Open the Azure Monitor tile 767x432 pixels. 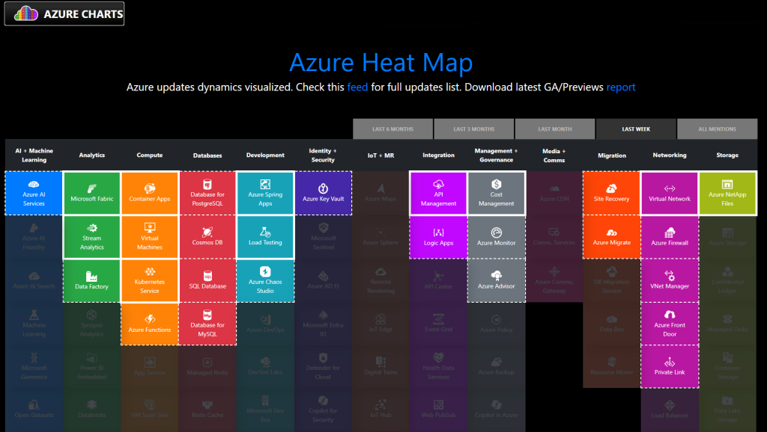(497, 237)
